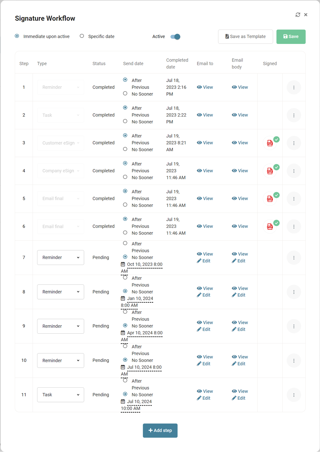Open the three-dot menu for step 1

tap(294, 88)
